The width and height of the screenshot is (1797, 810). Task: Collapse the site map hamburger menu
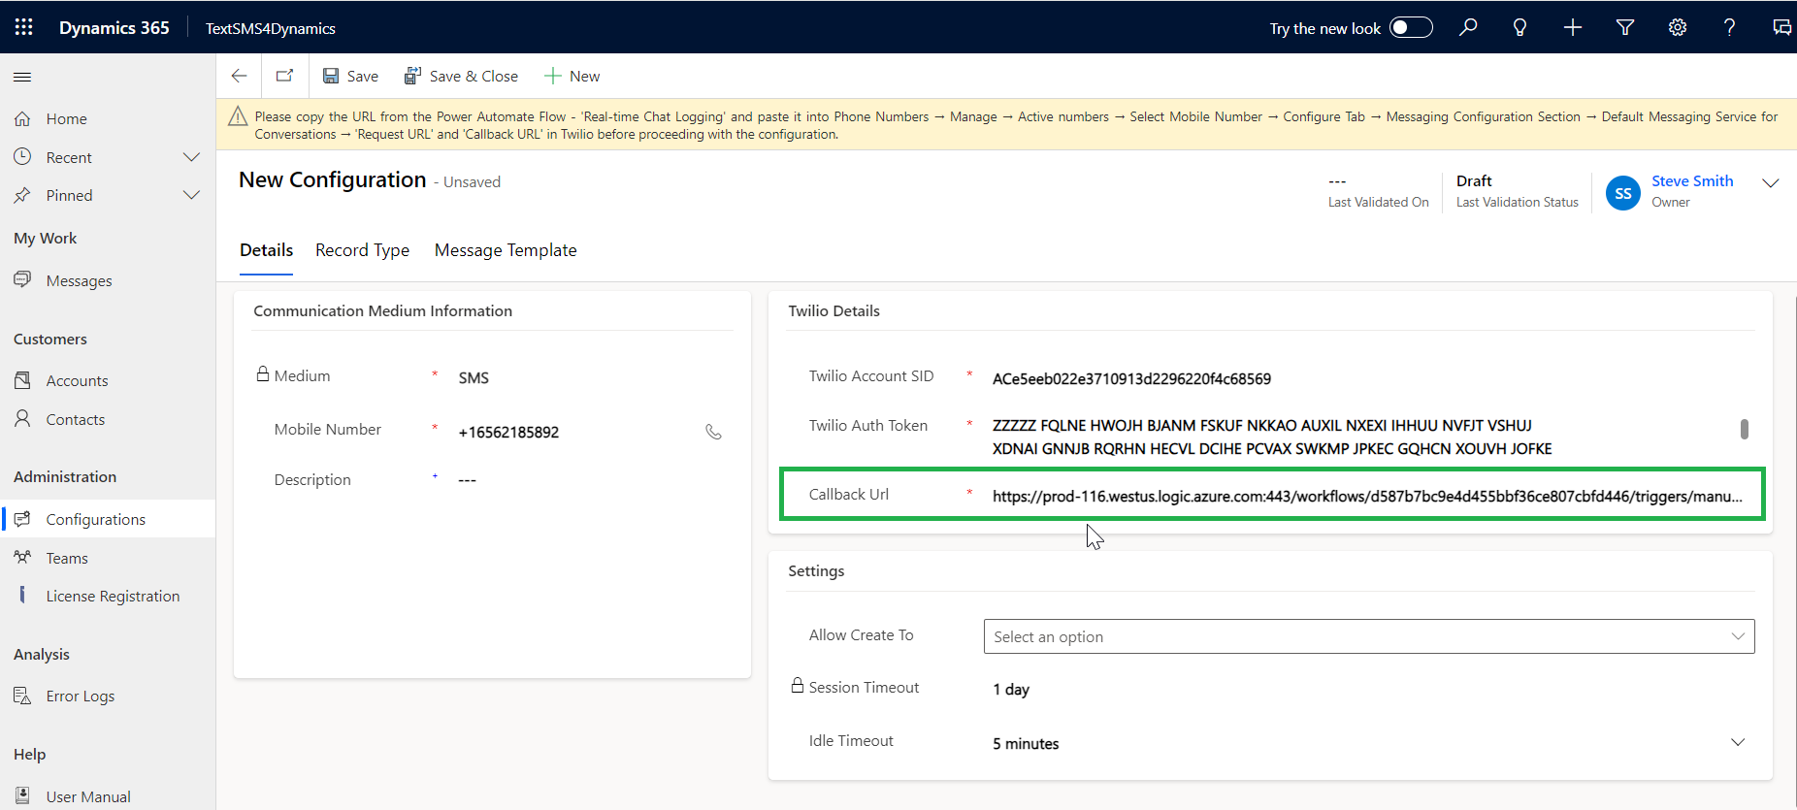(22, 77)
